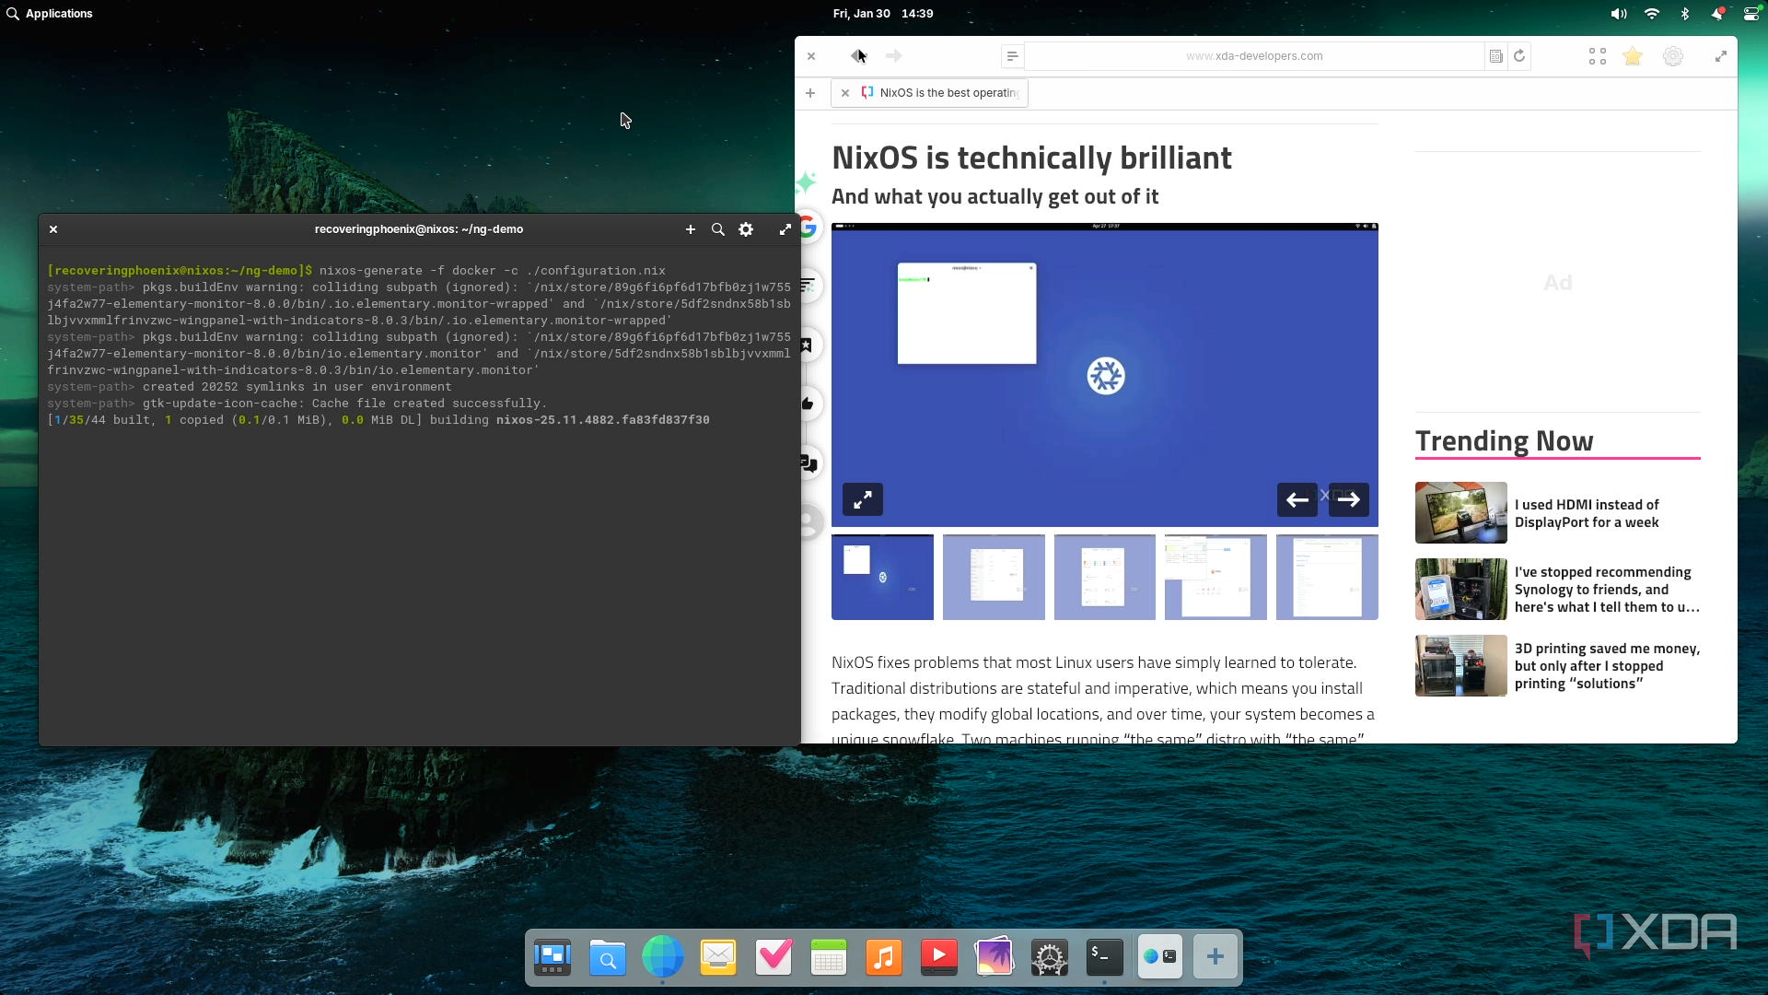Launch Files from the dock
The image size is (1768, 995).
click(x=608, y=958)
